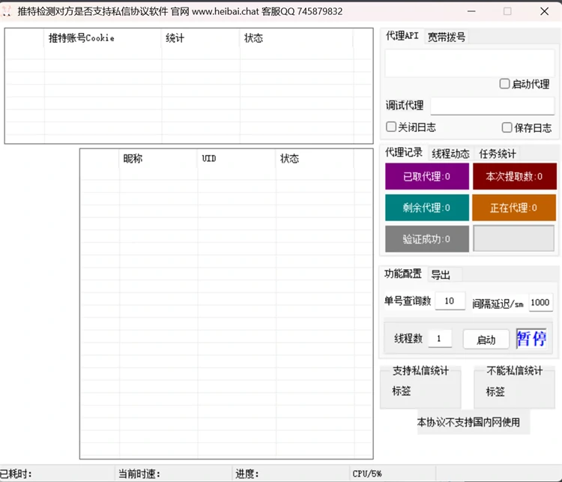Click the purple 已取代理:0 tile

tap(427, 176)
